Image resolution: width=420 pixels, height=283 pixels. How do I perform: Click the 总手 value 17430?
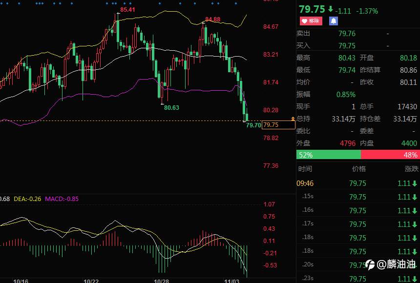407,106
